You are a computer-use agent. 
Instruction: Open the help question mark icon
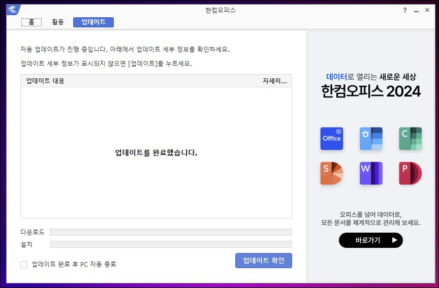tap(405, 10)
